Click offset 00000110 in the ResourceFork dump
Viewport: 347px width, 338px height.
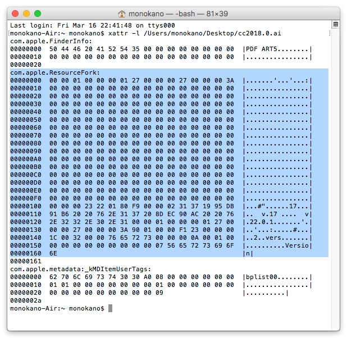tap(26, 214)
